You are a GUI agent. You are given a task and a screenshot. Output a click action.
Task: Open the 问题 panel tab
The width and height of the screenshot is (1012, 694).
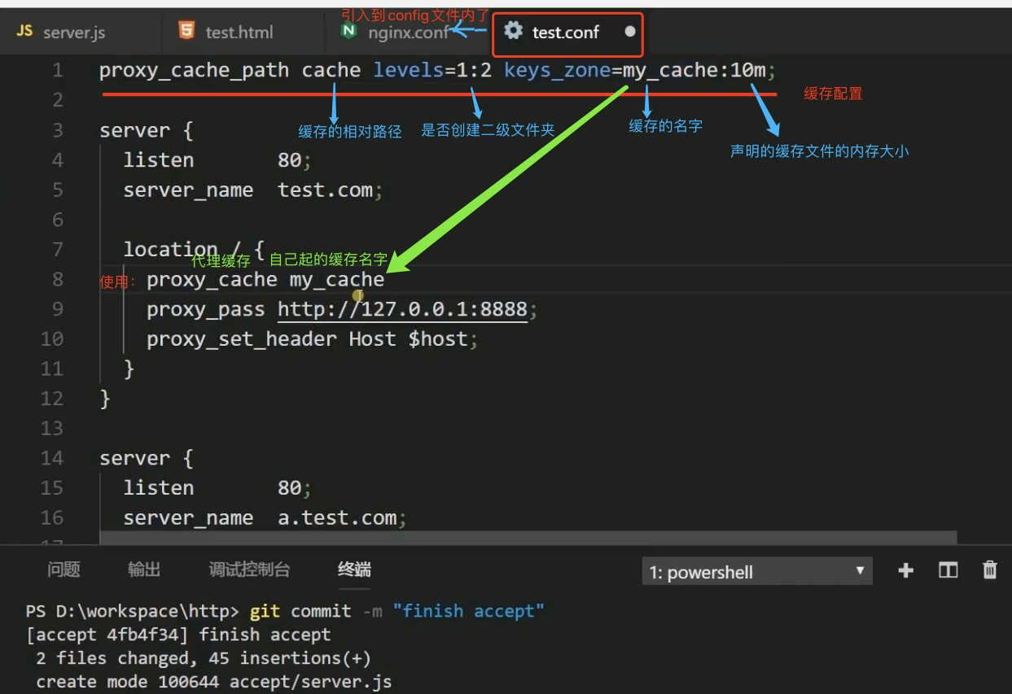64,570
